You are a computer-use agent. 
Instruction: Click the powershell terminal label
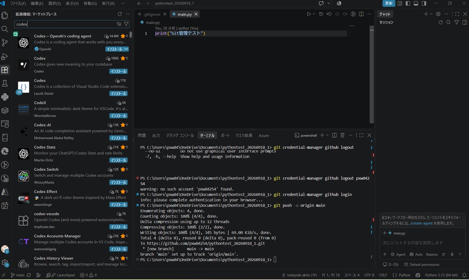point(305,135)
